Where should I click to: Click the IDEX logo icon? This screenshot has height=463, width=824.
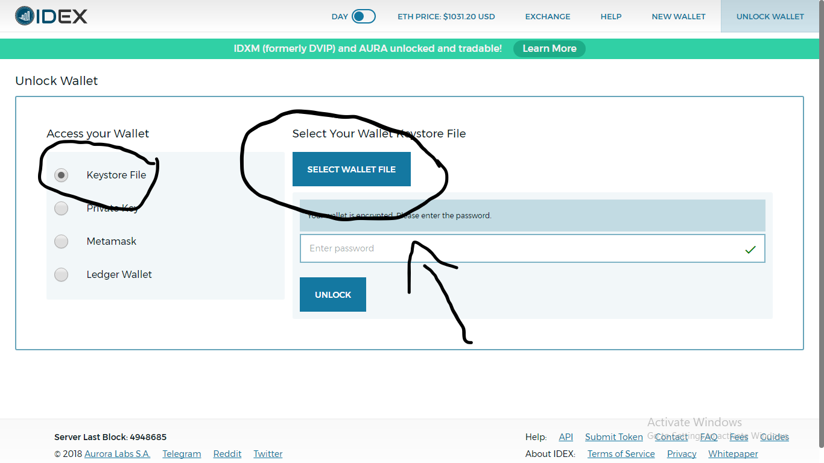click(24, 16)
